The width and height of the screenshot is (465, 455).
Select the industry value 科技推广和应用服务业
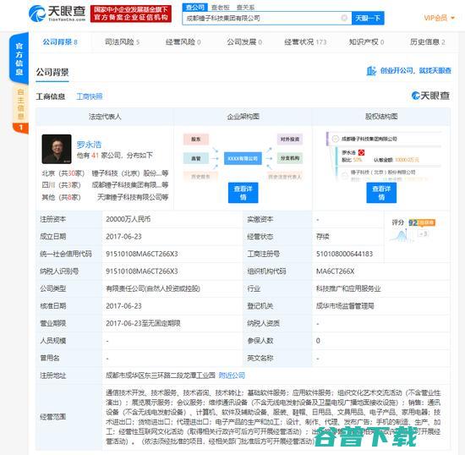(x=348, y=288)
